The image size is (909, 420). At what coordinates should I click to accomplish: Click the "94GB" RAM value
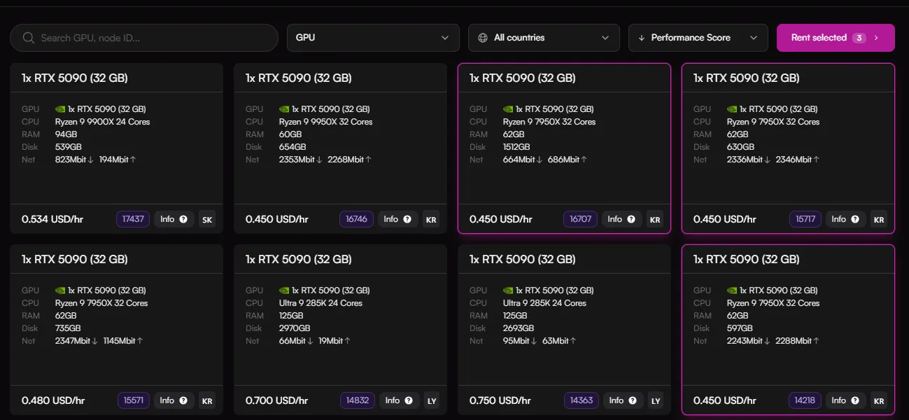tap(66, 134)
